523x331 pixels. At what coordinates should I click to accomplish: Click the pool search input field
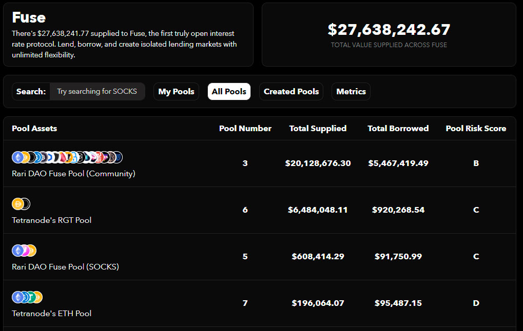(x=97, y=91)
